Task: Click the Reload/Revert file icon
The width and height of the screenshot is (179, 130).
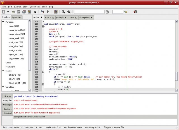Action: [29, 12]
